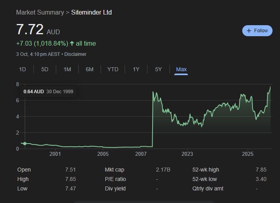Switch to the 5D time range

45,69
